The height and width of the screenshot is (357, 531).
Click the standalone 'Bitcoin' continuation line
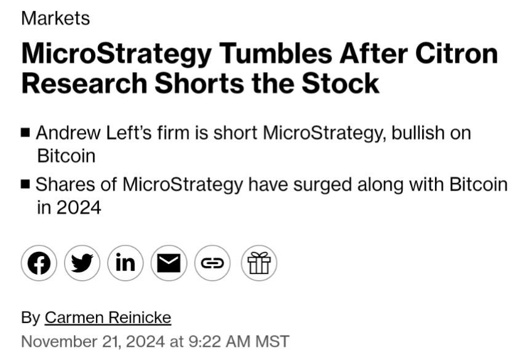[66, 156]
